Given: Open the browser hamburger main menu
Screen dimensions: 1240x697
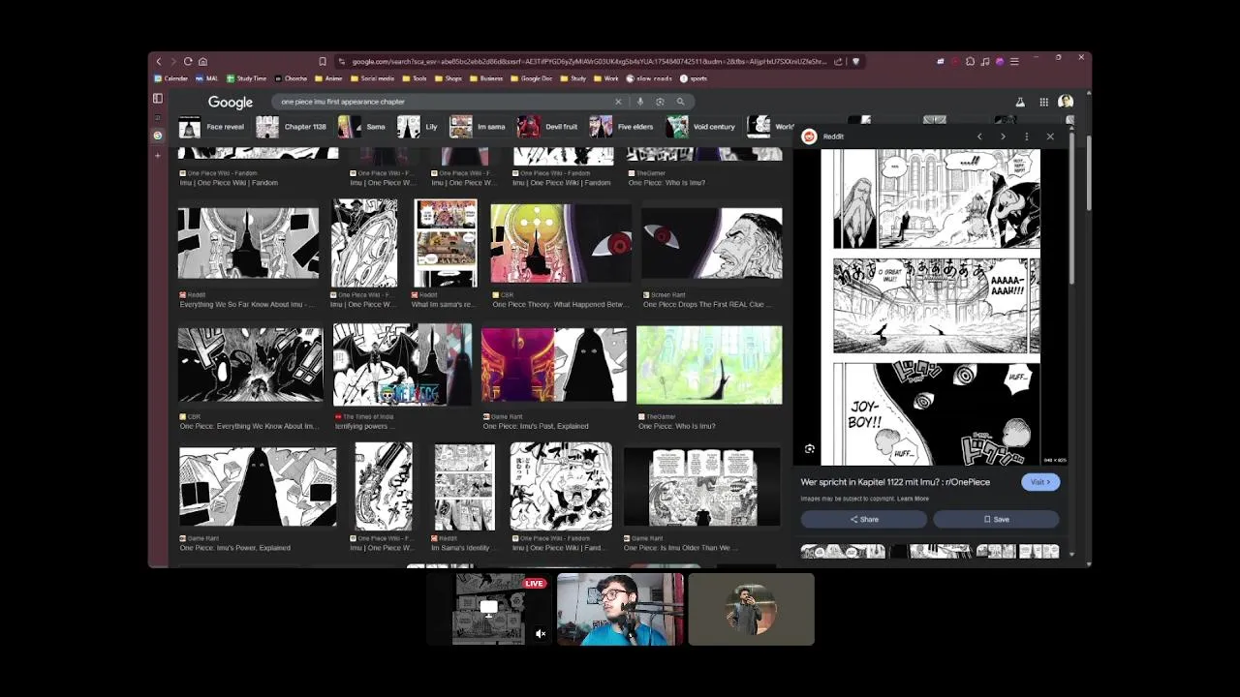Looking at the screenshot, I should point(1014,61).
